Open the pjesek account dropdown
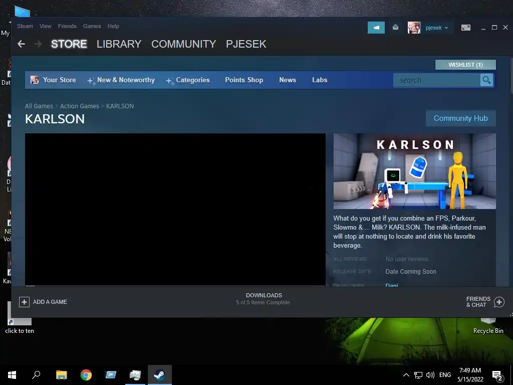The height and width of the screenshot is (385, 513). [437, 28]
